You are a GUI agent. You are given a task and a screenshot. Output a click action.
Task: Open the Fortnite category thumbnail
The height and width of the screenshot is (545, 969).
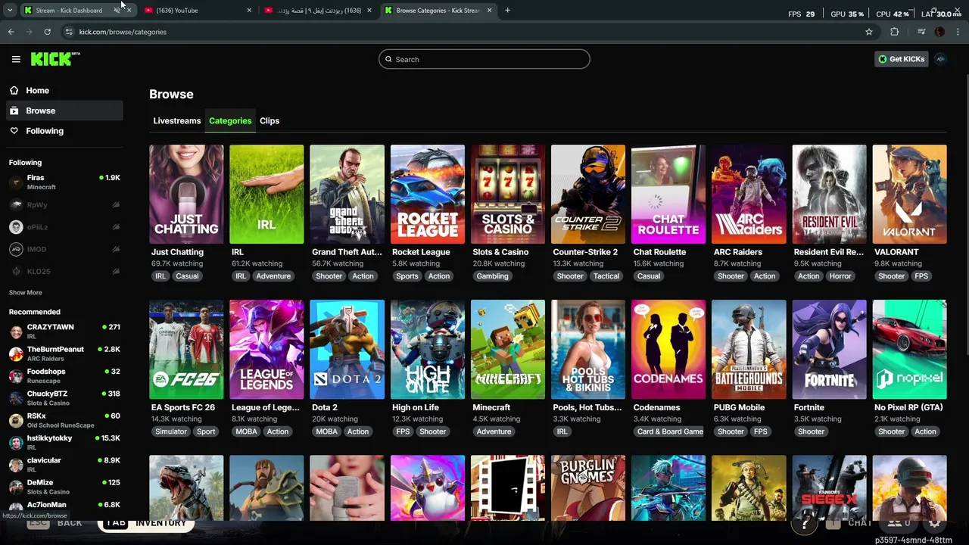pyautogui.click(x=829, y=350)
